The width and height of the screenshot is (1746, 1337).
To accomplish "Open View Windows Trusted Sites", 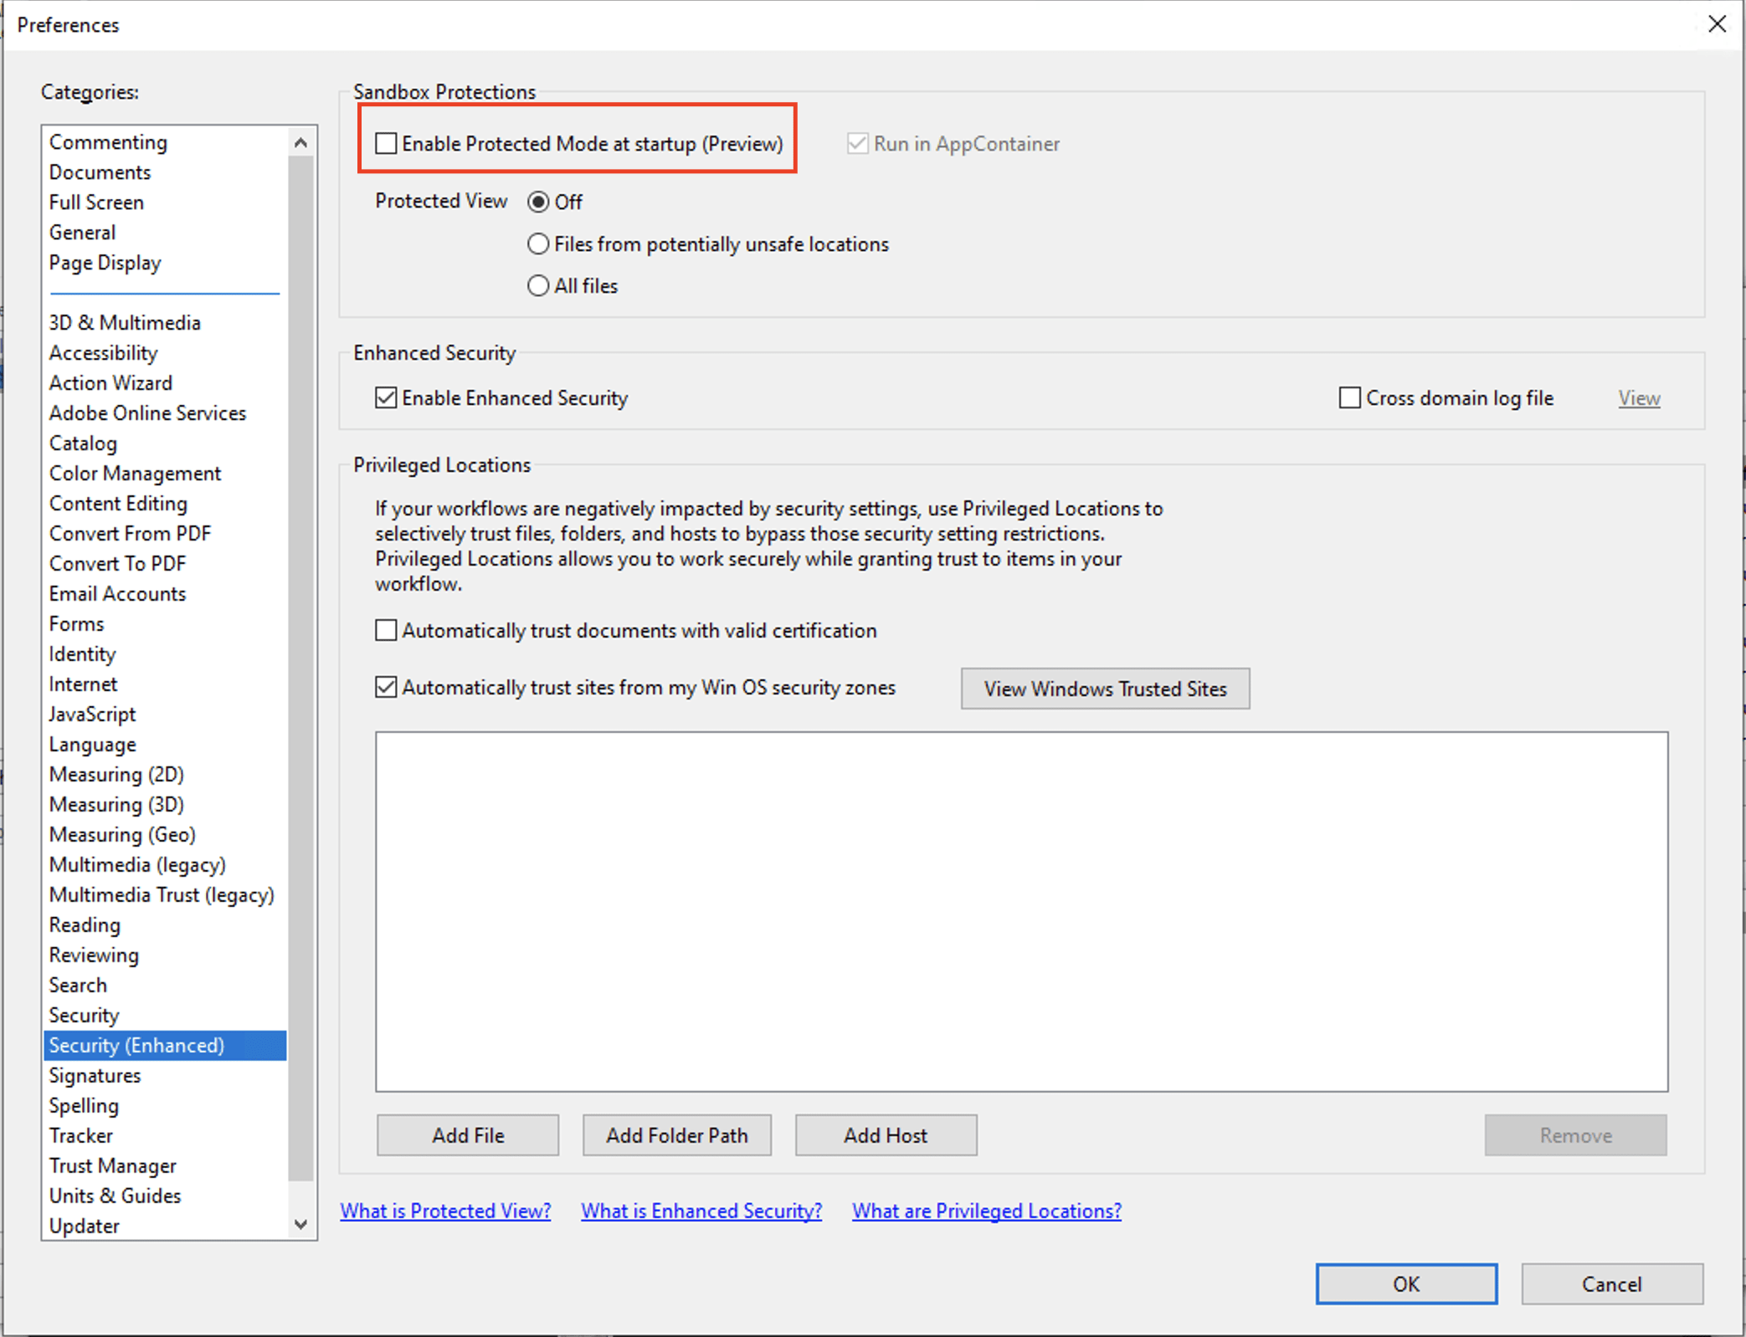I will pyautogui.click(x=1105, y=689).
